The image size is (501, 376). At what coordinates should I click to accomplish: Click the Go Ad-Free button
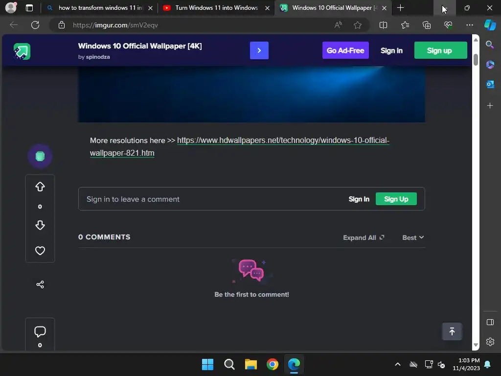click(345, 50)
